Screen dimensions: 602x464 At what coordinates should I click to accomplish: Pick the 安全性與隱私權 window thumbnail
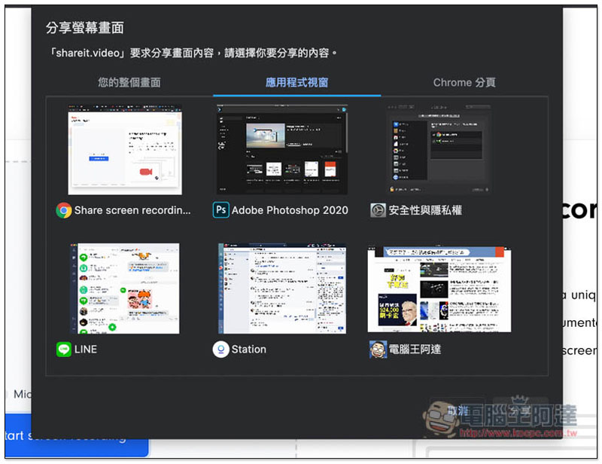[x=439, y=149]
